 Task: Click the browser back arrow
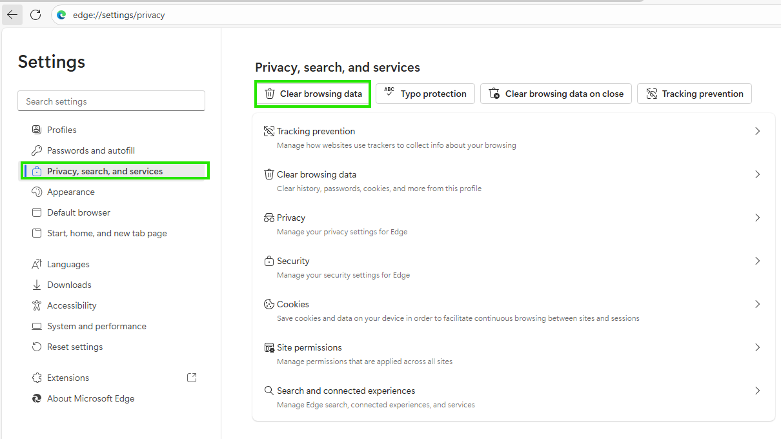click(12, 14)
